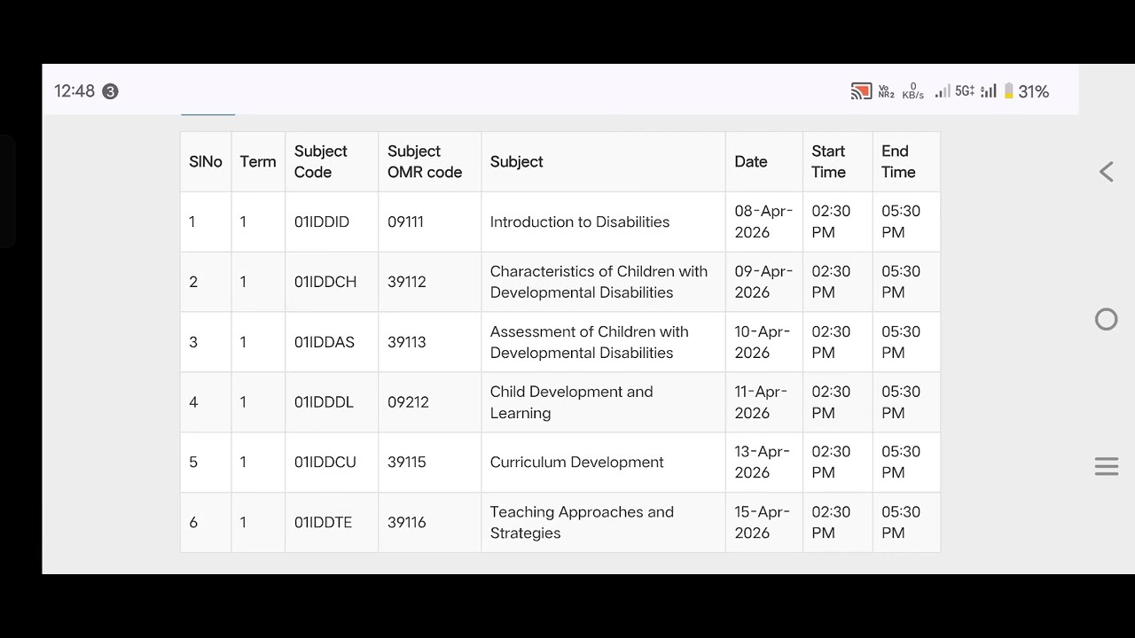Select OMR code 09111

pyautogui.click(x=405, y=222)
